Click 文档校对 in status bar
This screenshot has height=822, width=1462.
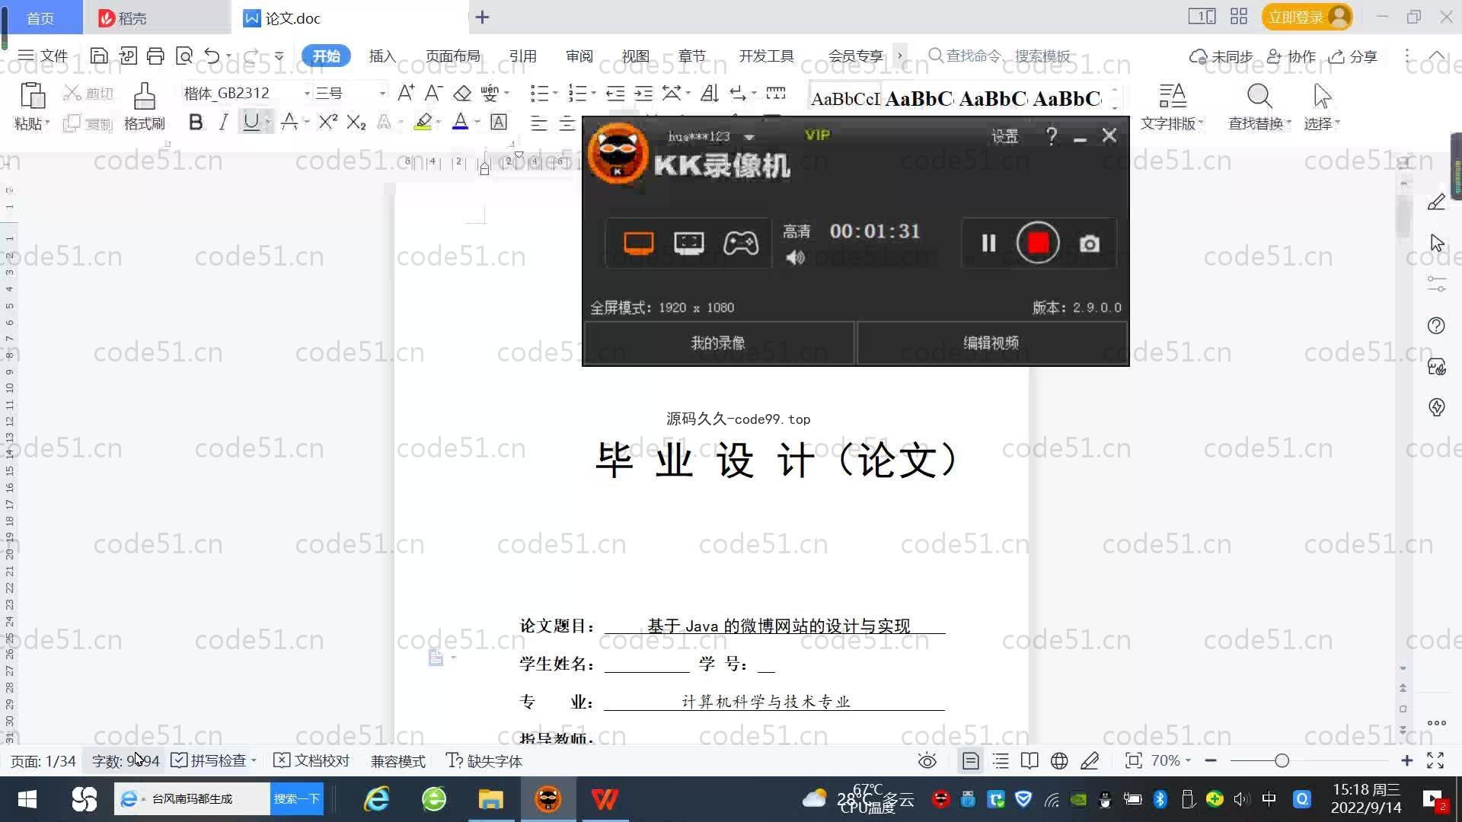pos(311,760)
